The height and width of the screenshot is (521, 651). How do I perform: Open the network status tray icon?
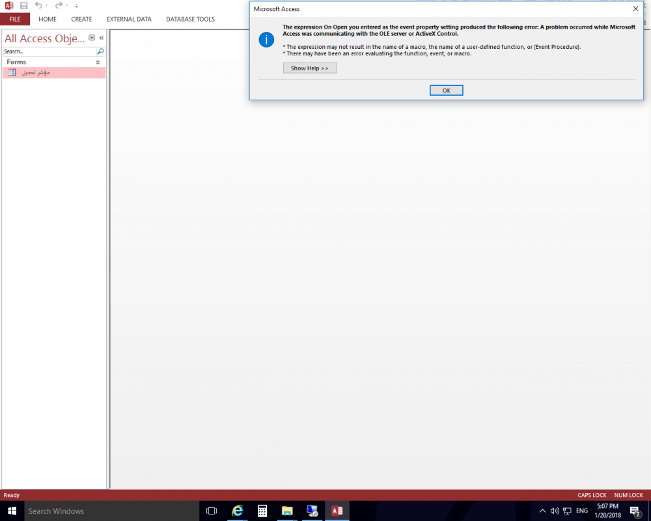[567, 511]
